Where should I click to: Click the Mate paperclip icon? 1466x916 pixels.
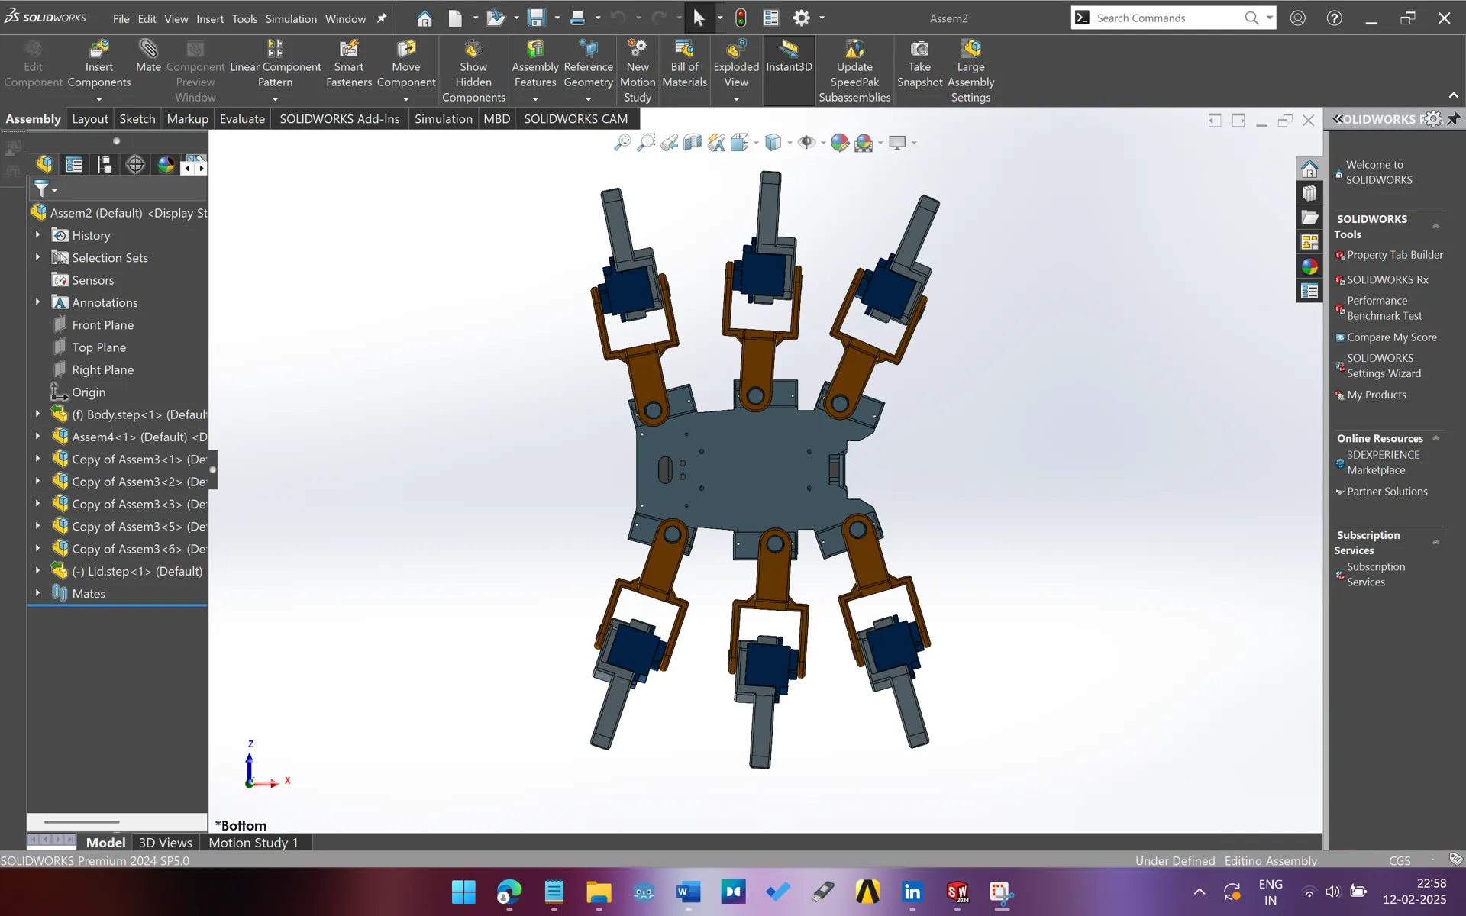(148, 50)
